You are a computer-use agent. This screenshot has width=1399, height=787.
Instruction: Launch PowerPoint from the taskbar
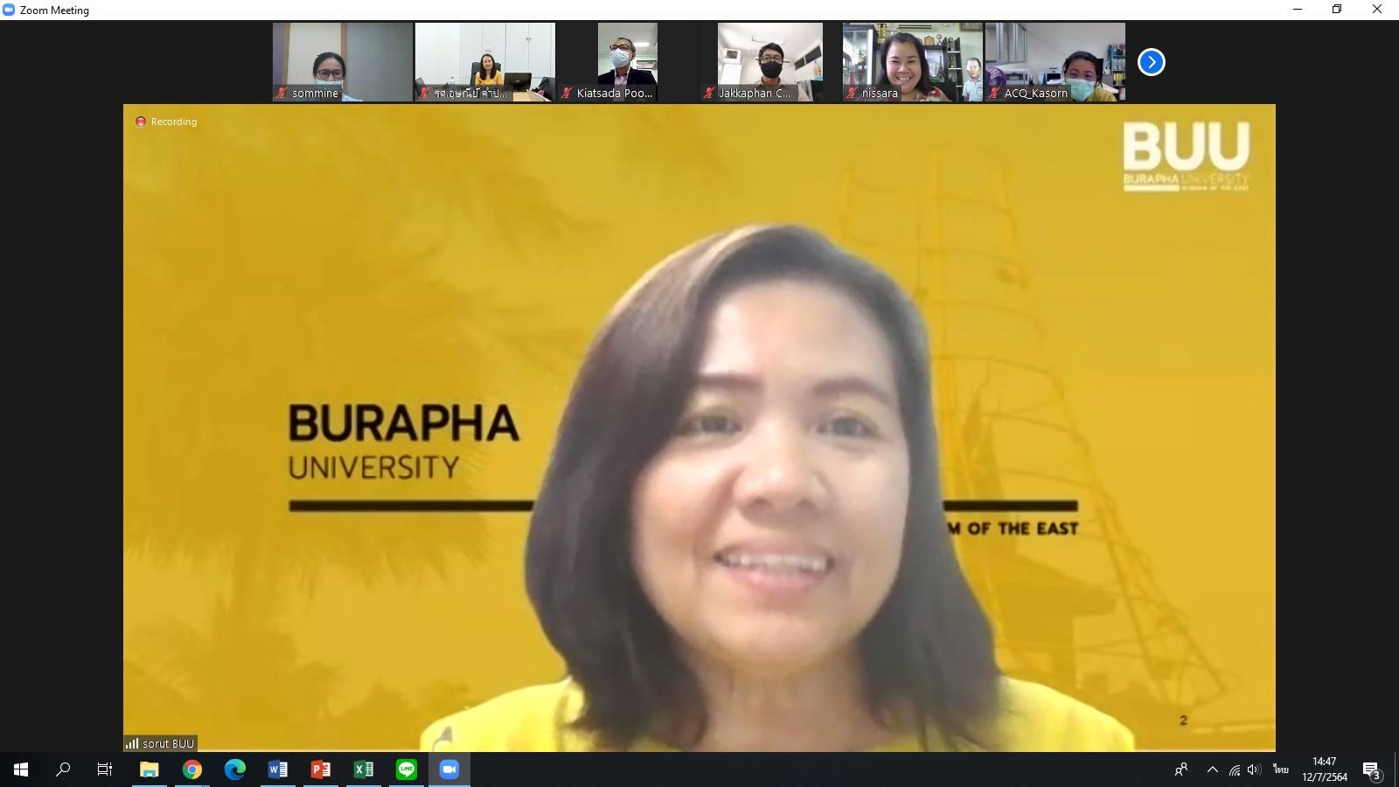tap(321, 770)
